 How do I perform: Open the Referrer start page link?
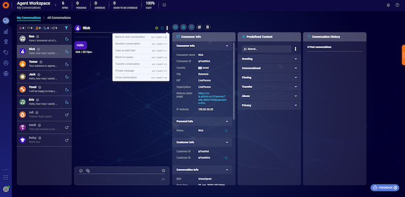coord(212,98)
